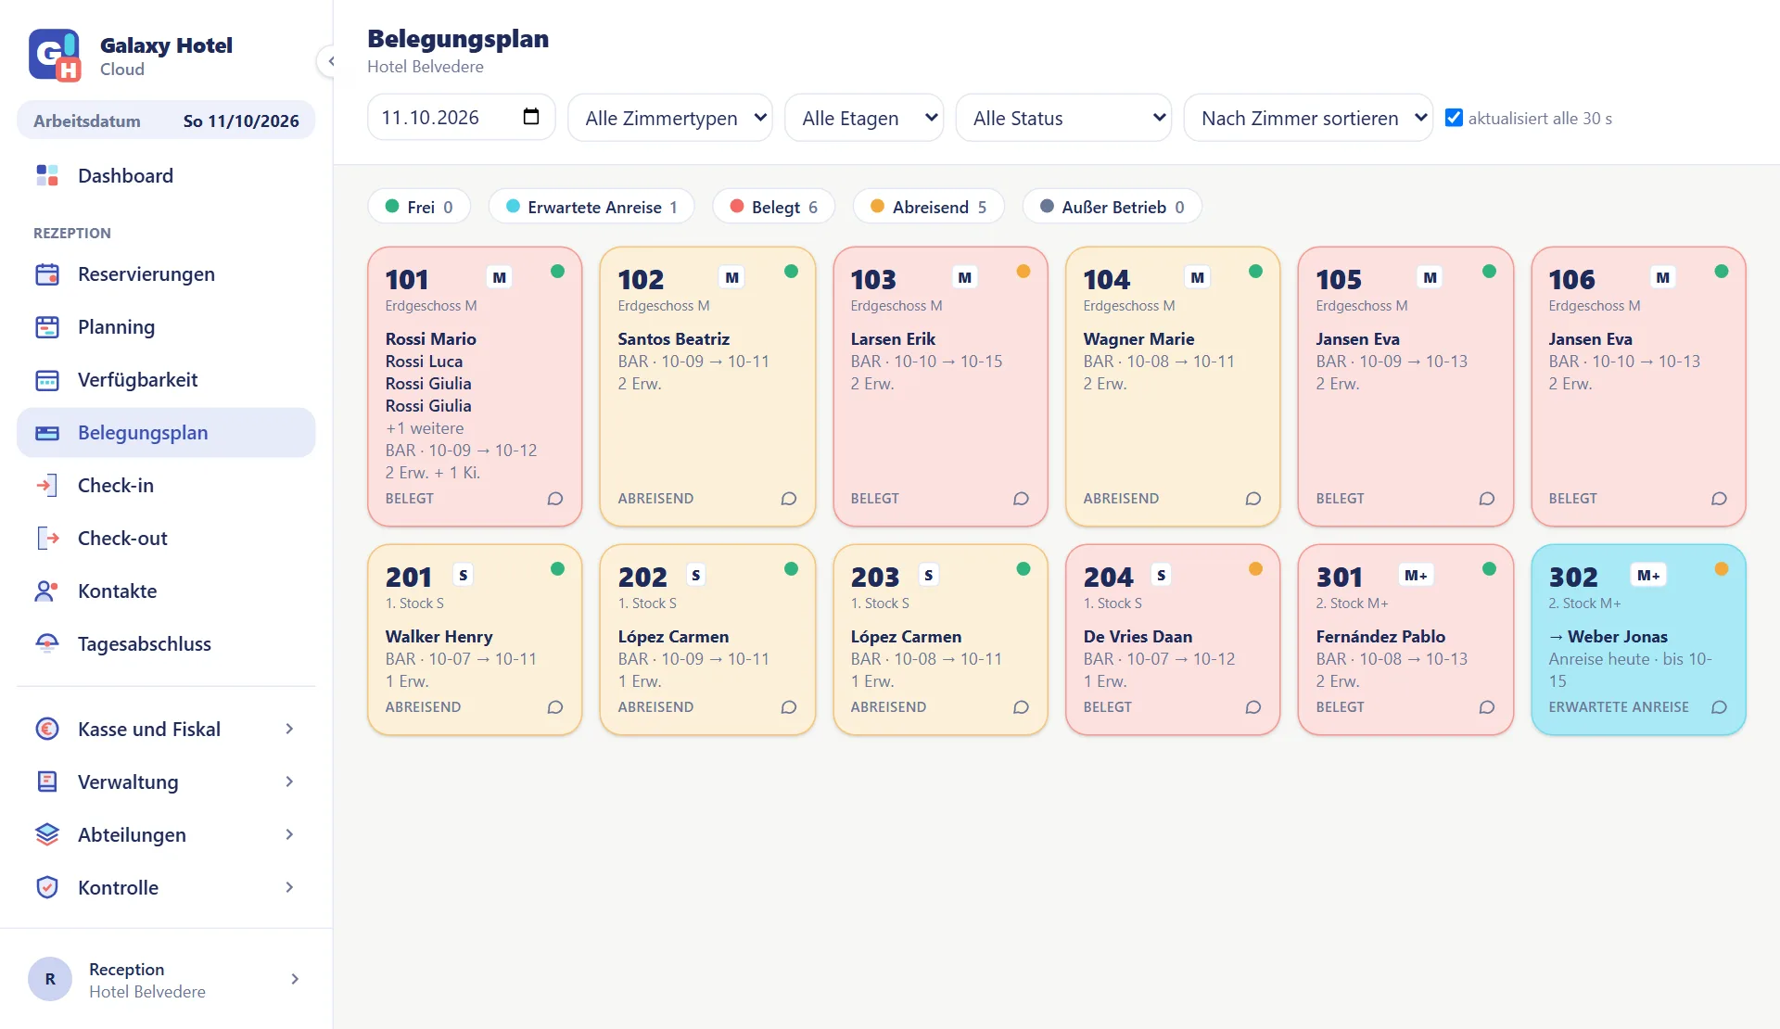Open the 'Alle Zimmertypen' dropdown
1780x1029 pixels.
point(670,118)
